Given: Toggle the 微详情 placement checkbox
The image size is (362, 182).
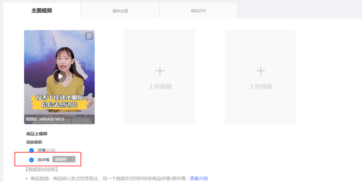Looking at the screenshot, I should point(31,160).
